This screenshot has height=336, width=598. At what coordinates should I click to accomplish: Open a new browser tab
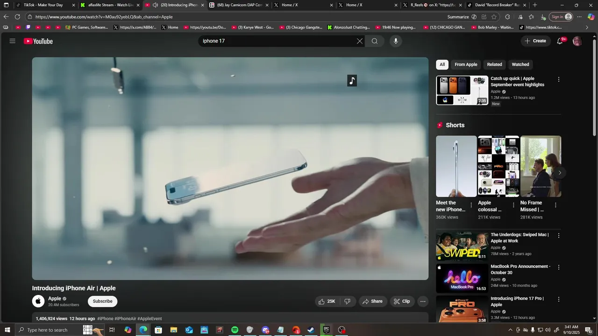pos(535,5)
